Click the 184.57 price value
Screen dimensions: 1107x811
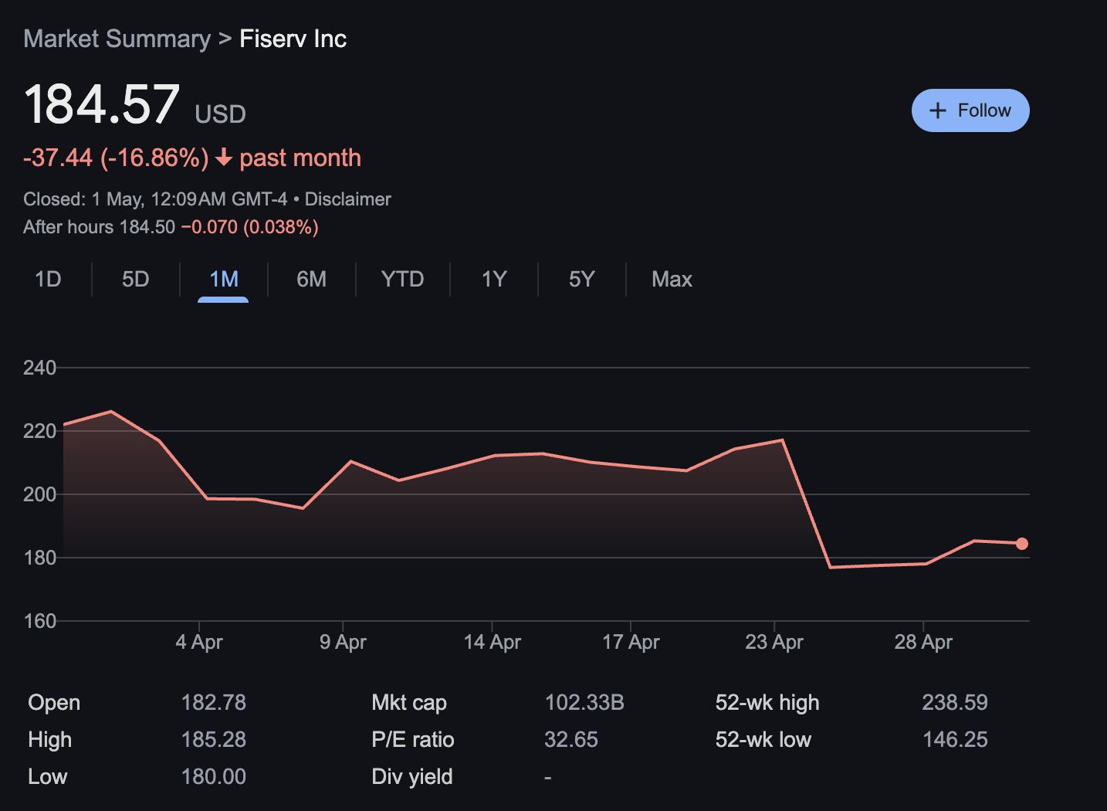[102, 104]
